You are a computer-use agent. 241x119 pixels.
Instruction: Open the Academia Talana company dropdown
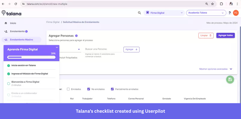(206, 13)
